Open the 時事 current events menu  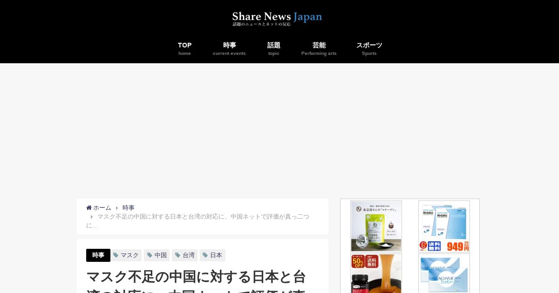pos(229,49)
